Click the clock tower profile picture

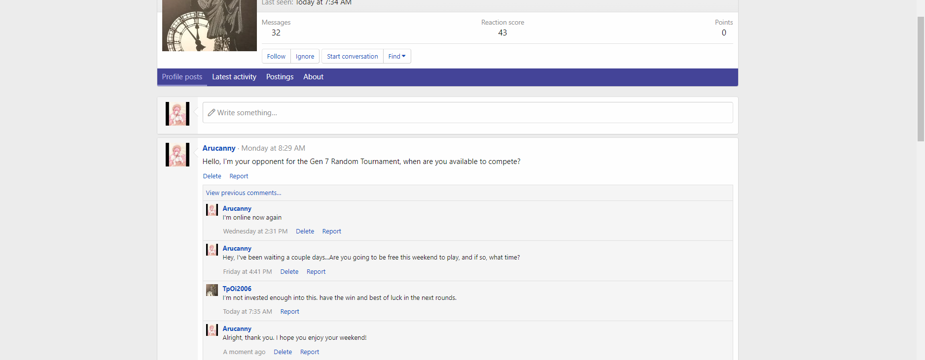click(209, 25)
